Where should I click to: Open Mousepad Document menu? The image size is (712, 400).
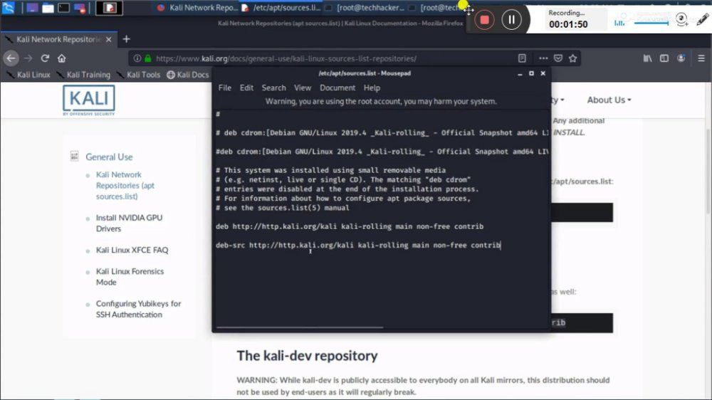click(x=337, y=88)
